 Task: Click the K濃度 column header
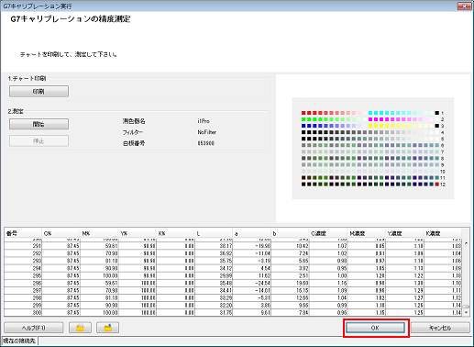coord(442,233)
